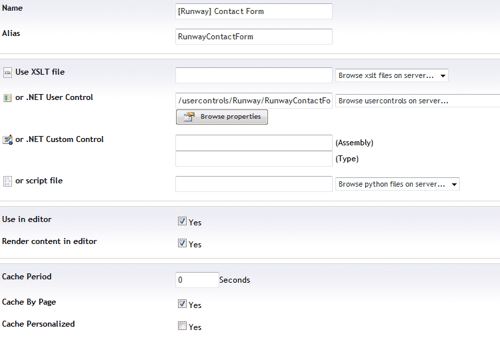This screenshot has width=500, height=340.
Task: Click the Assembly input field
Action: [x=254, y=143]
